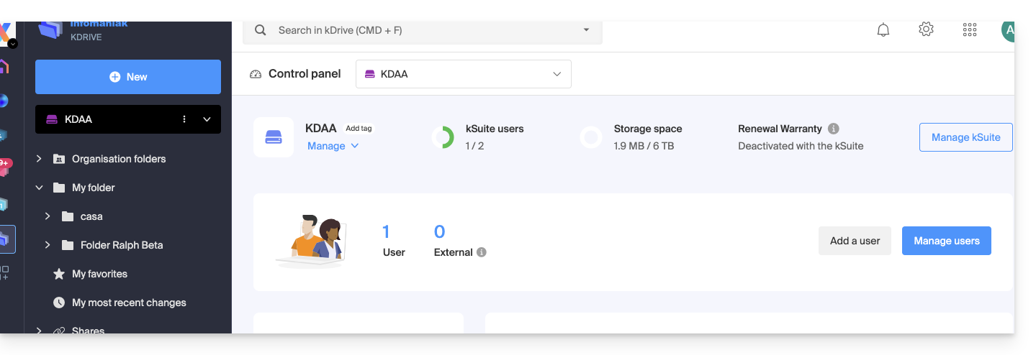Image resolution: width=1036 pixels, height=355 pixels.
Task: Open the search filter dropdown arrow
Action: 586,30
